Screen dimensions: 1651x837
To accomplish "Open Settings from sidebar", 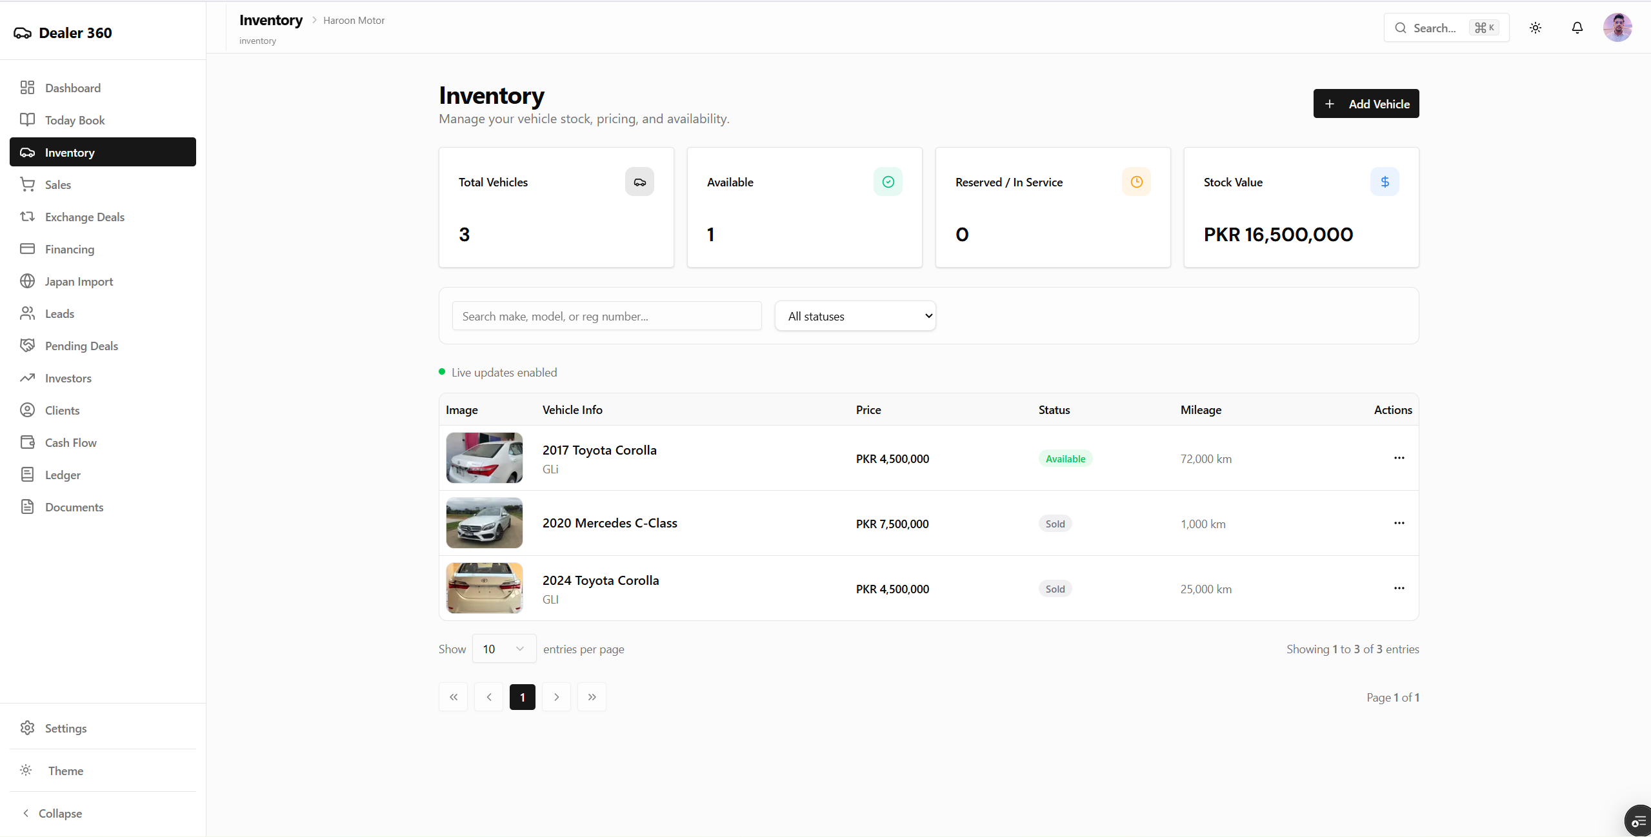I will click(103, 728).
